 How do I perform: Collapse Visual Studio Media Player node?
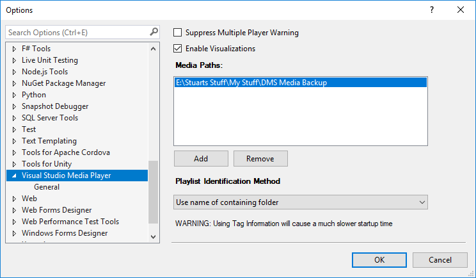click(14, 176)
